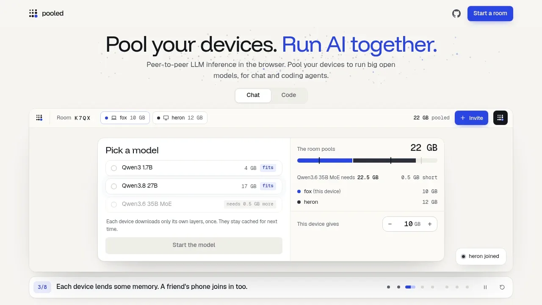542x305 pixels.
Task: Click the pooled memory progress bar
Action: [367, 161]
